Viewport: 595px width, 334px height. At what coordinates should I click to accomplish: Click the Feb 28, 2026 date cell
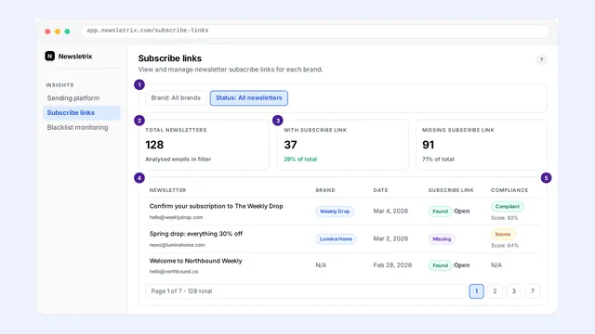coord(392,265)
